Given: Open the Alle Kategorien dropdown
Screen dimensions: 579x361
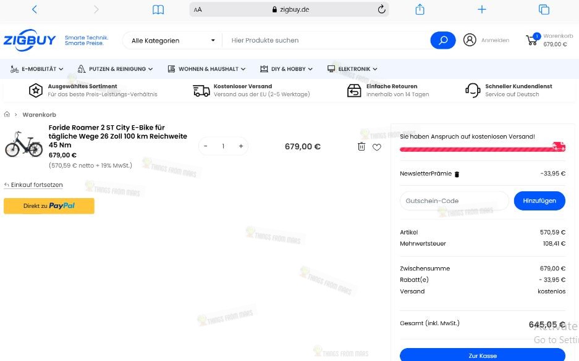Looking at the screenshot, I should coord(172,41).
